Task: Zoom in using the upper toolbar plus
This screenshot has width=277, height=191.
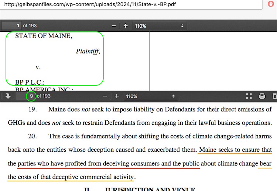Action: [x=126, y=26]
